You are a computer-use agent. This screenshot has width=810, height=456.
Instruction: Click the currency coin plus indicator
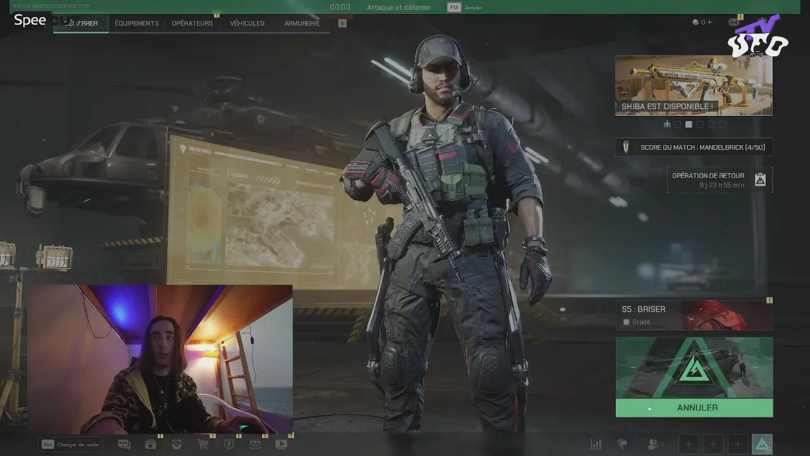click(x=702, y=22)
